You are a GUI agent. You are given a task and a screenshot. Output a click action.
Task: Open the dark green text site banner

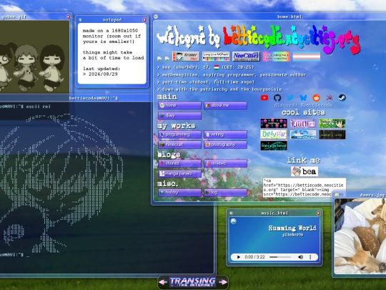click(x=332, y=135)
